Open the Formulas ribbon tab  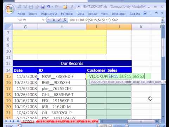(x=67, y=14)
